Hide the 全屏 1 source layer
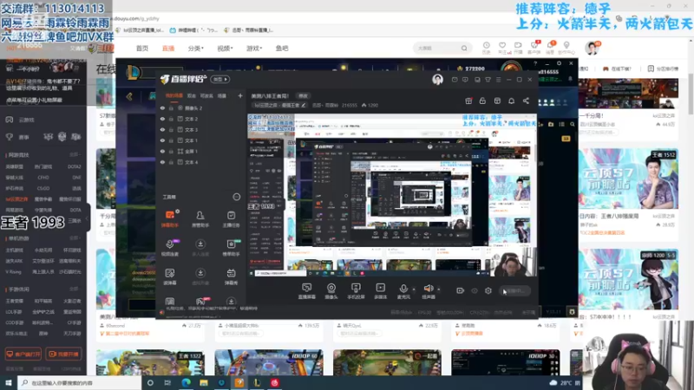Screen dimensions: 694x390 (162, 151)
